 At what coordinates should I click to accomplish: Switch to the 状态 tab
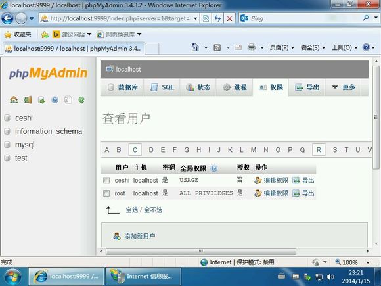(198, 87)
